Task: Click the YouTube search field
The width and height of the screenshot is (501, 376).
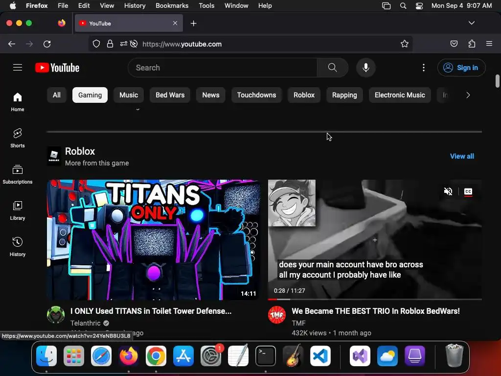Action: [x=223, y=68]
